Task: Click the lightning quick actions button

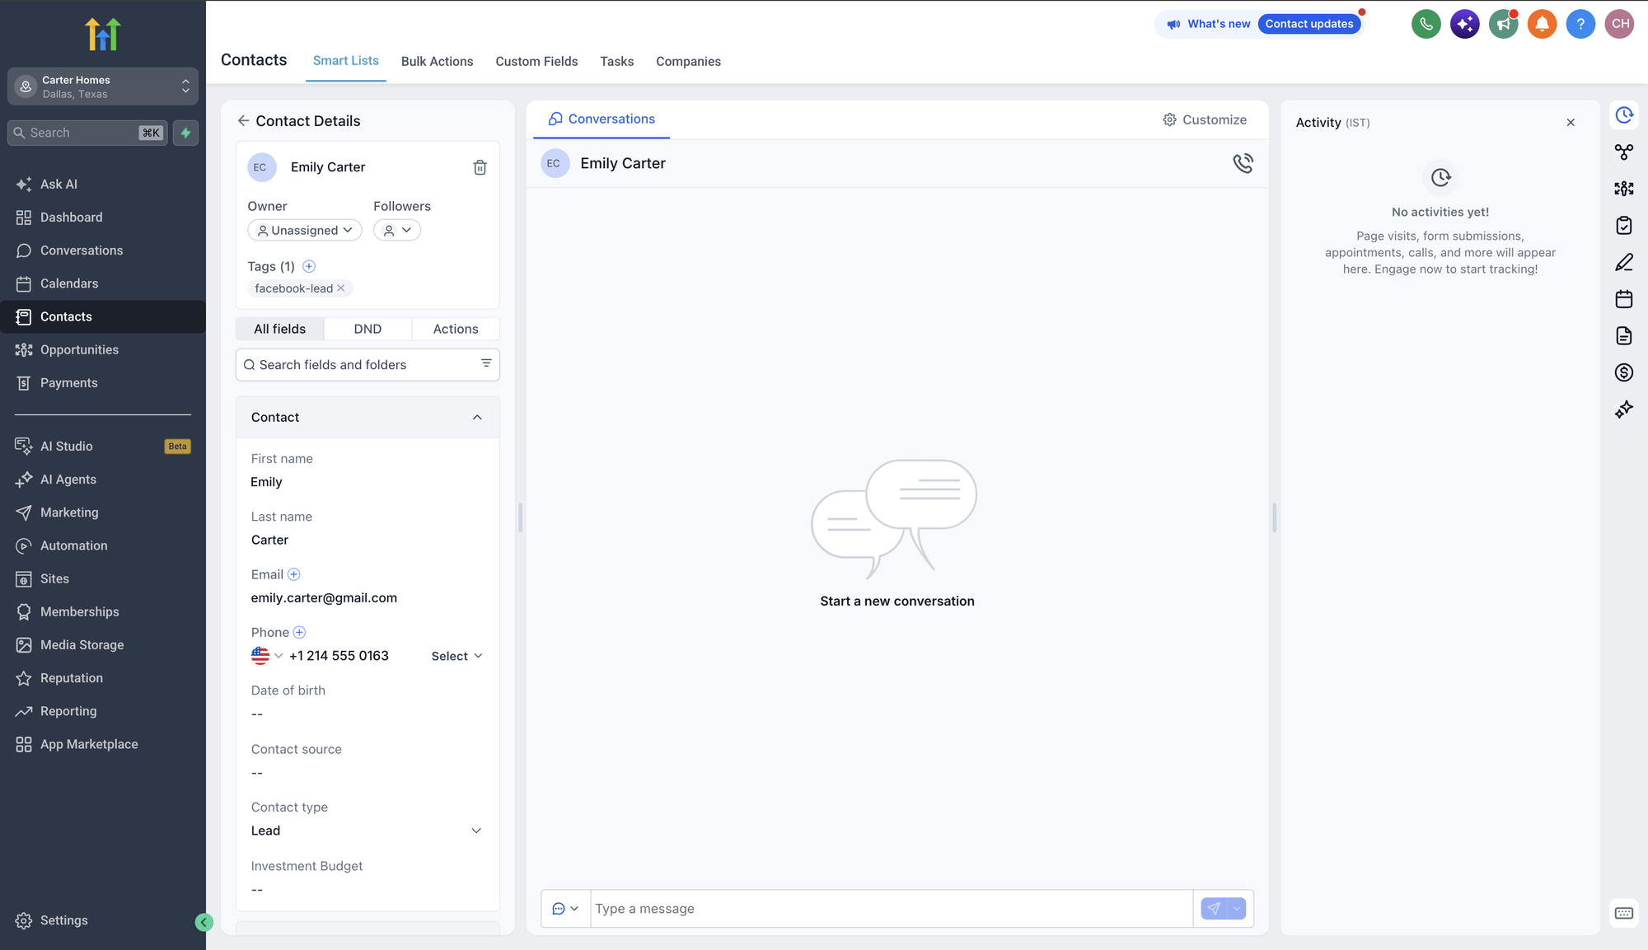Action: [x=185, y=133]
